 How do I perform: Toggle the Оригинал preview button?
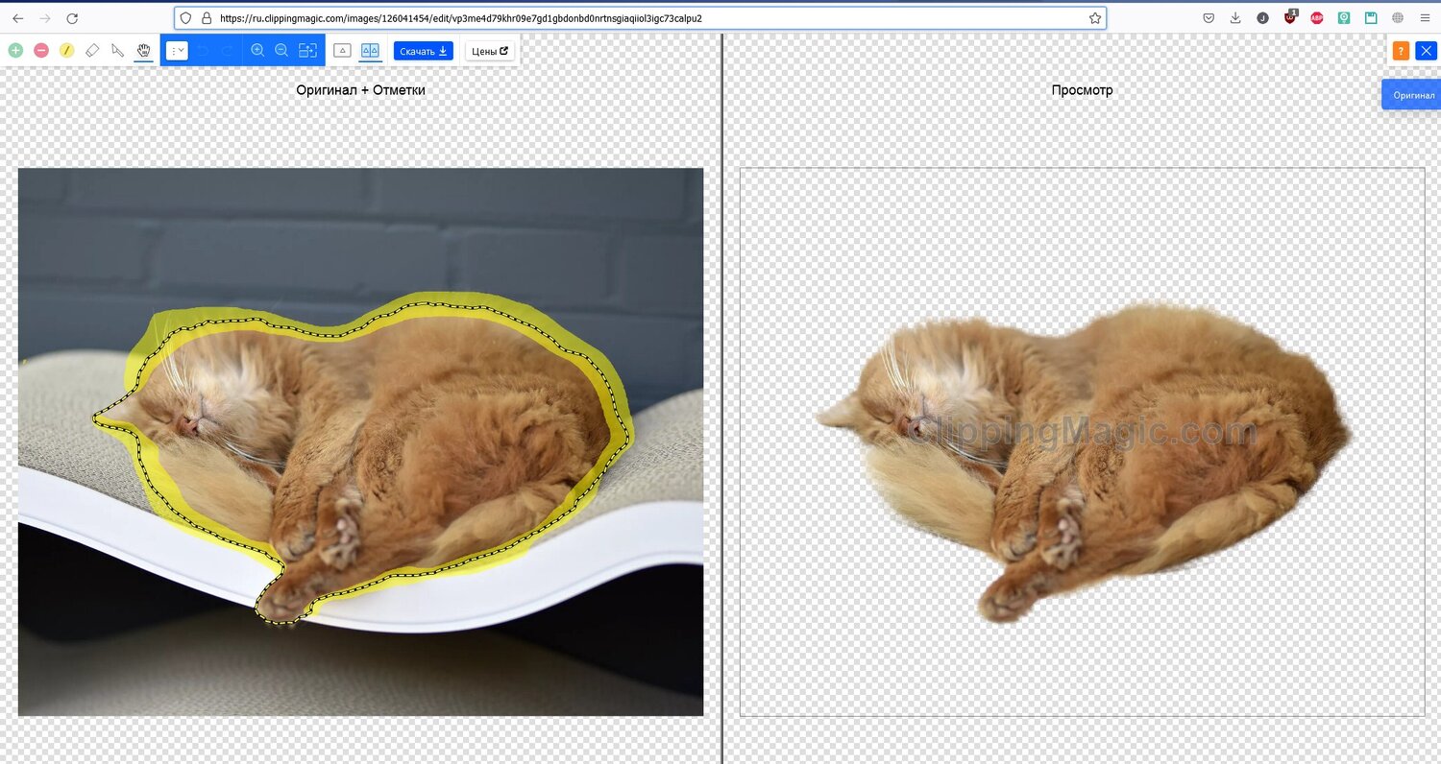tap(1413, 95)
